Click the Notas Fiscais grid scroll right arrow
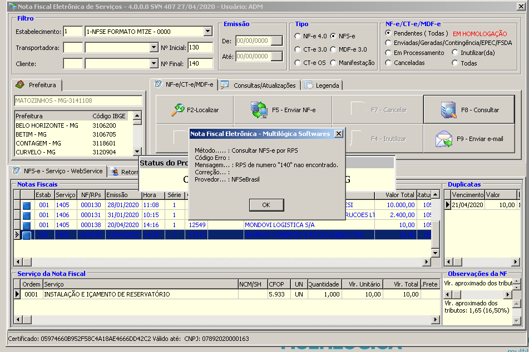Image resolution: width=529 pixels, height=352 pixels. pos(427,262)
